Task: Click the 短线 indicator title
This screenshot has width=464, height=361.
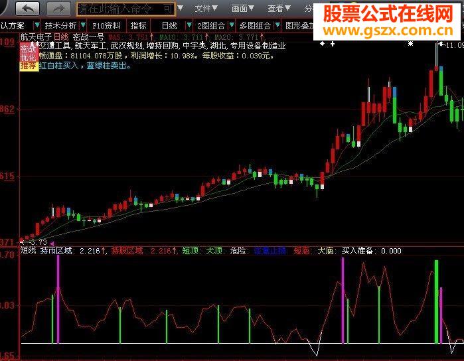Action: click(28, 251)
